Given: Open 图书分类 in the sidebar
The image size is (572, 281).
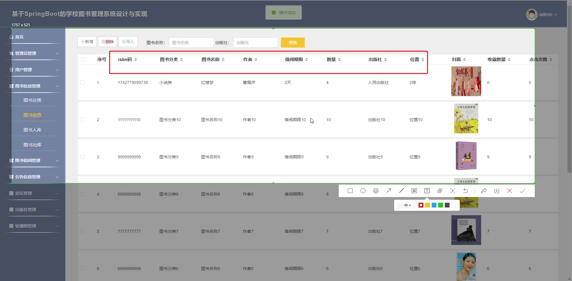Looking at the screenshot, I should [32, 100].
